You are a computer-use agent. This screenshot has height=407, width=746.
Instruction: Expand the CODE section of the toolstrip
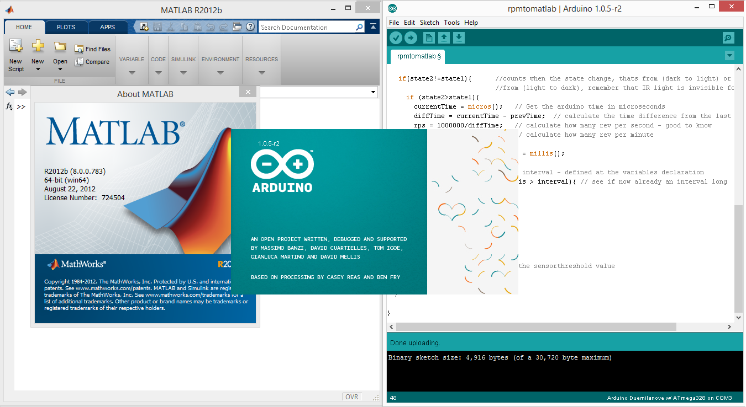click(158, 73)
